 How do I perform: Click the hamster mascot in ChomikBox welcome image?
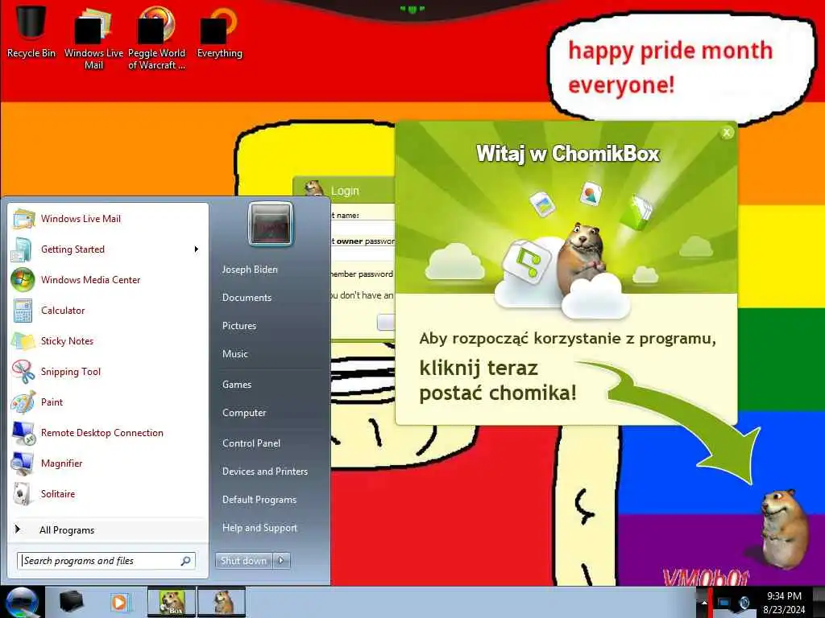pyautogui.click(x=582, y=258)
